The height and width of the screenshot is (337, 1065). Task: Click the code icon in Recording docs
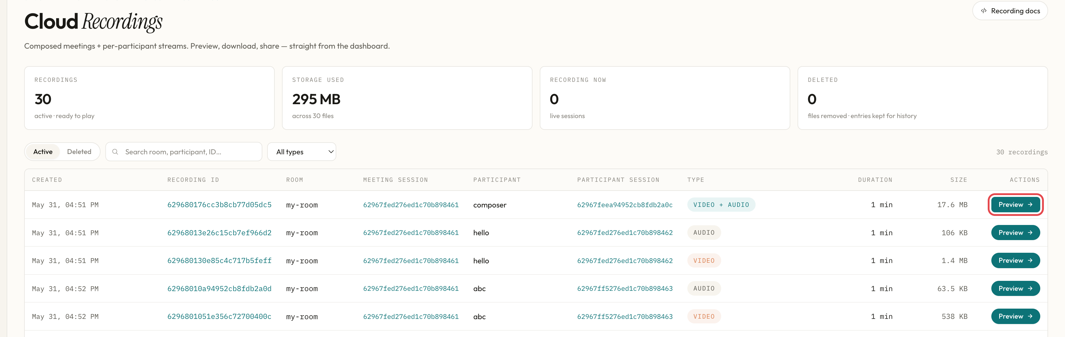tap(983, 11)
